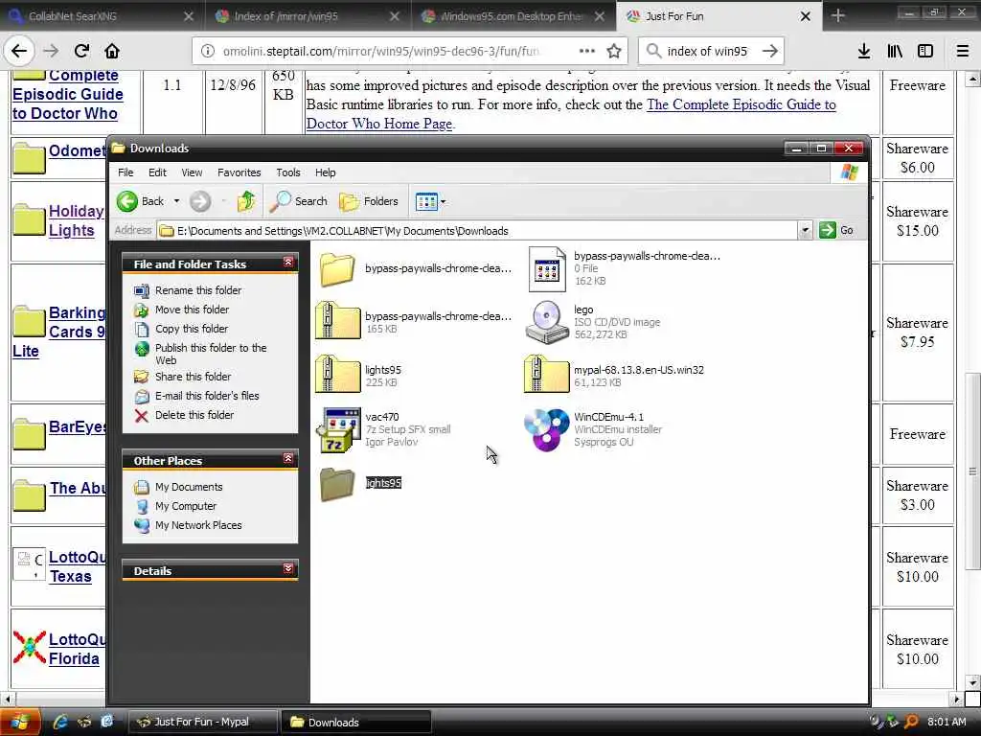Toggle the Folders pane button
This screenshot has height=736, width=981.
tap(369, 201)
